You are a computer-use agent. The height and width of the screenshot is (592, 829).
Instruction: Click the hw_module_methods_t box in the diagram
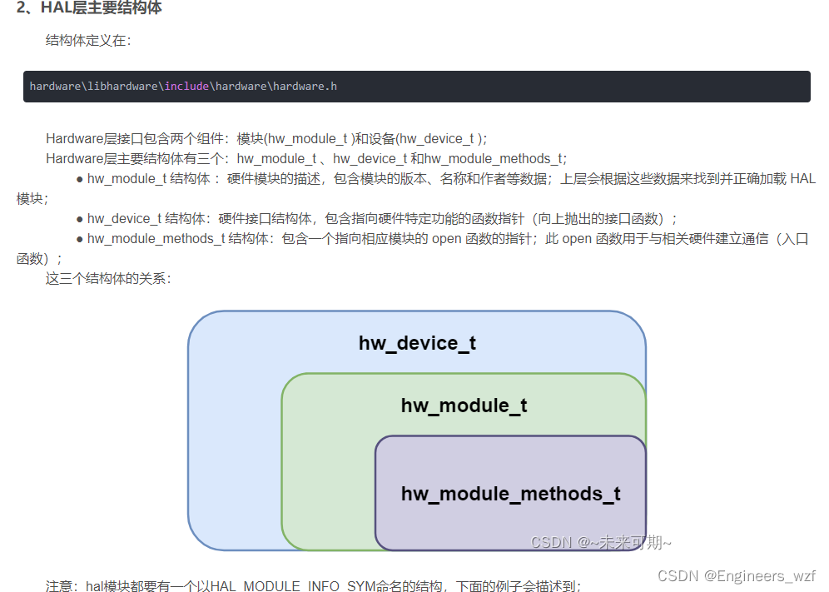pyautogui.click(x=510, y=493)
